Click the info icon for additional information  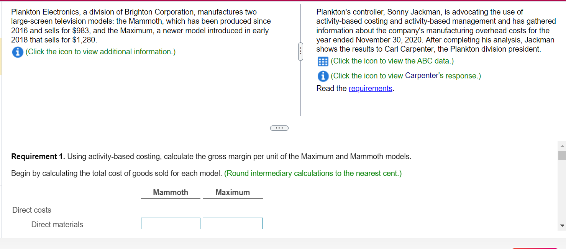[18, 52]
